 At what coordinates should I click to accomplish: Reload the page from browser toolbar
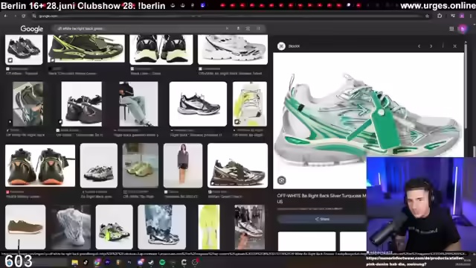[23, 16]
